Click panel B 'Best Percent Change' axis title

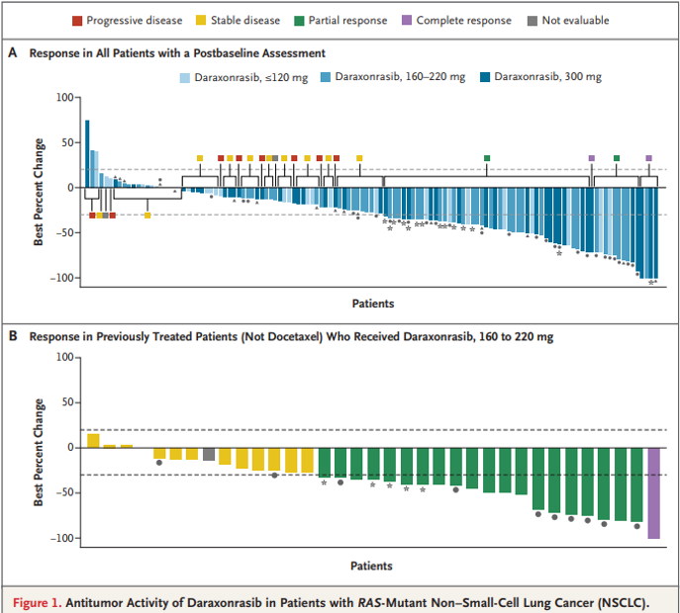(x=39, y=452)
